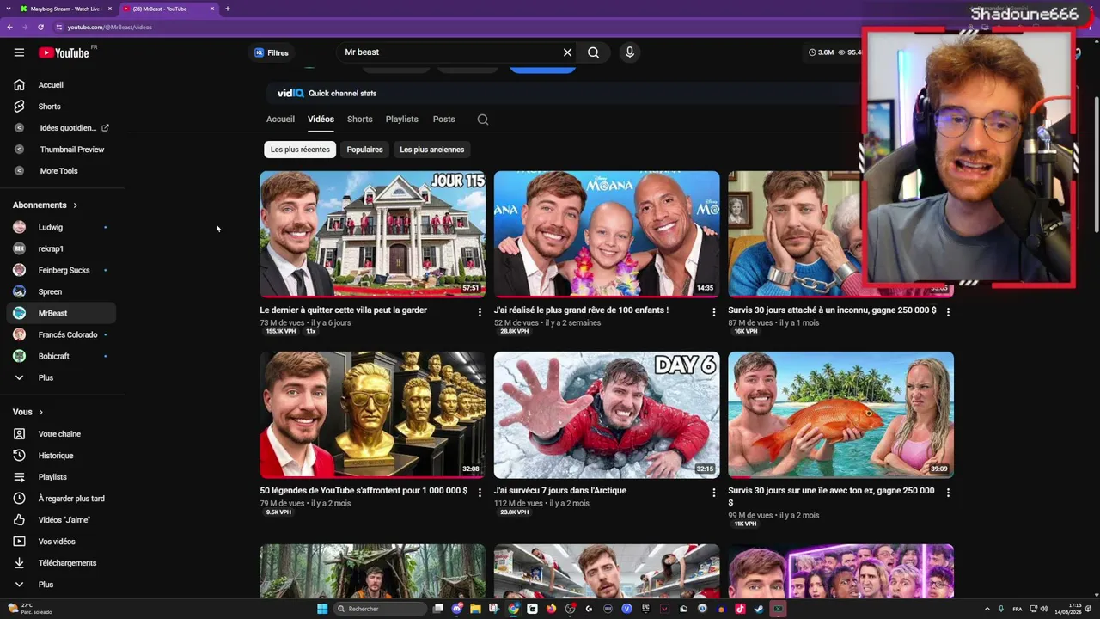Search within the channel using magnifier

pyautogui.click(x=483, y=120)
